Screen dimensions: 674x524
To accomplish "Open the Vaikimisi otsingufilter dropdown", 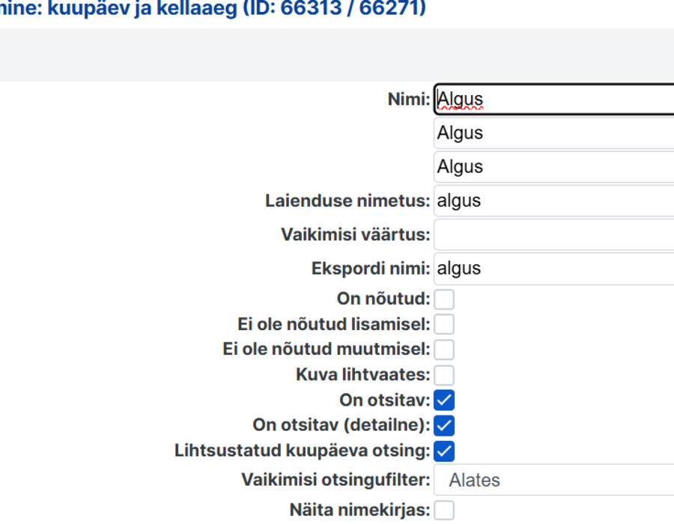I will [x=554, y=480].
